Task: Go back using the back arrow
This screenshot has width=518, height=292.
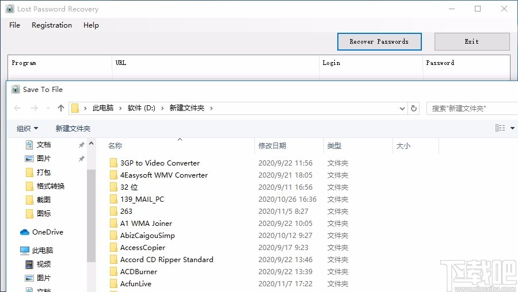Action: pyautogui.click(x=17, y=108)
